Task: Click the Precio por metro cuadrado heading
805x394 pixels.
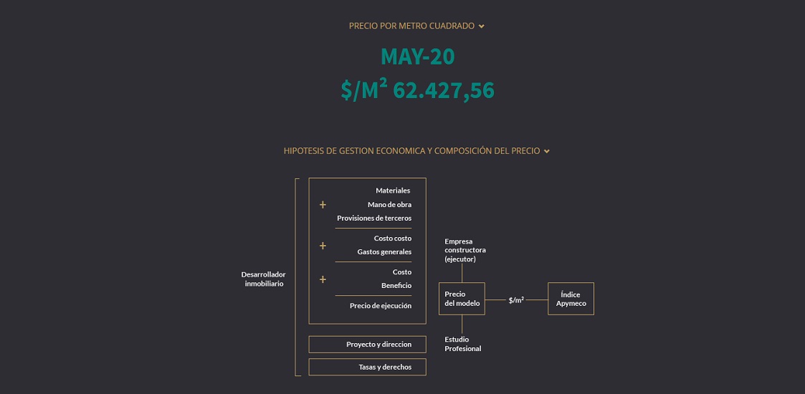Action: coord(411,26)
